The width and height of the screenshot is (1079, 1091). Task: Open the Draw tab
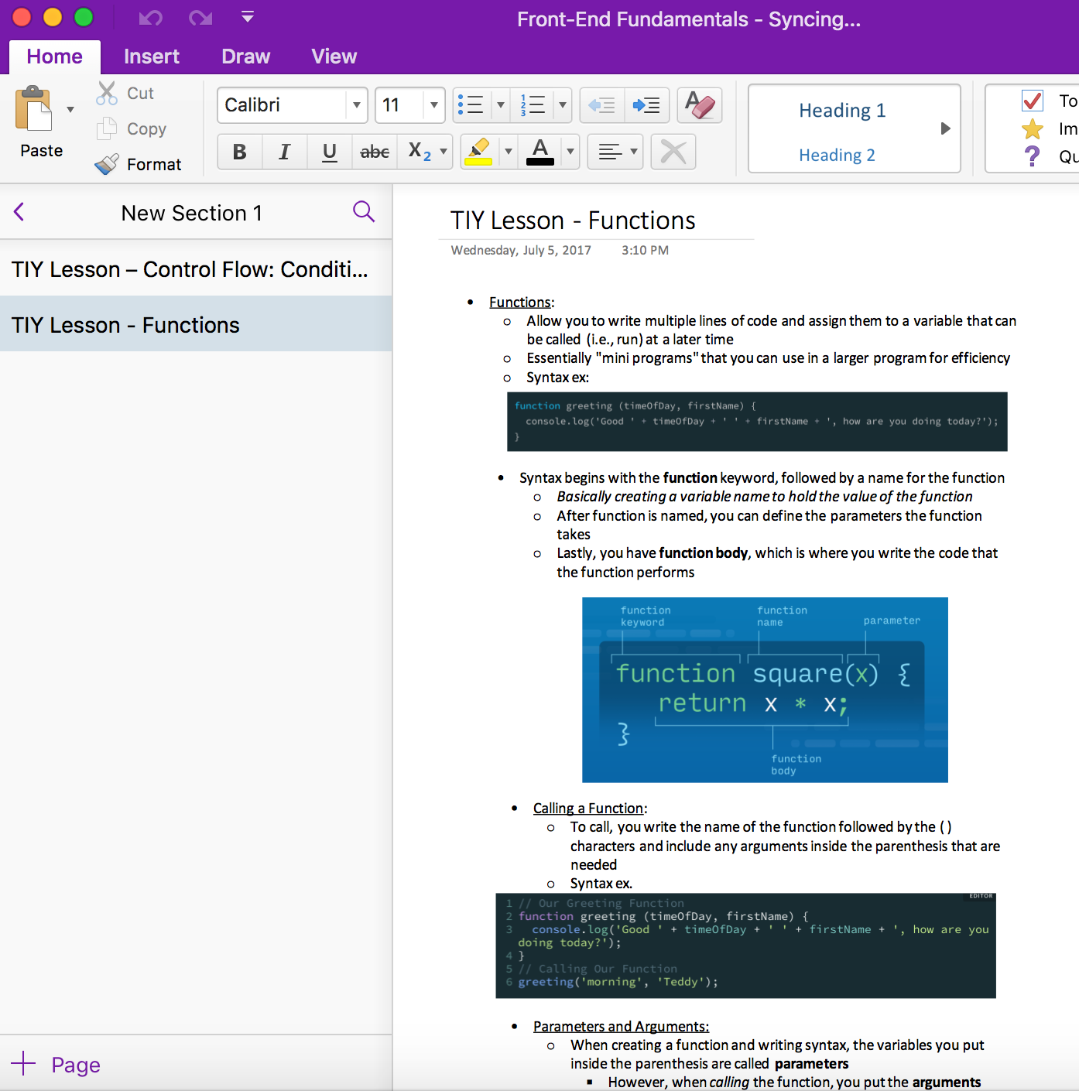click(x=245, y=56)
